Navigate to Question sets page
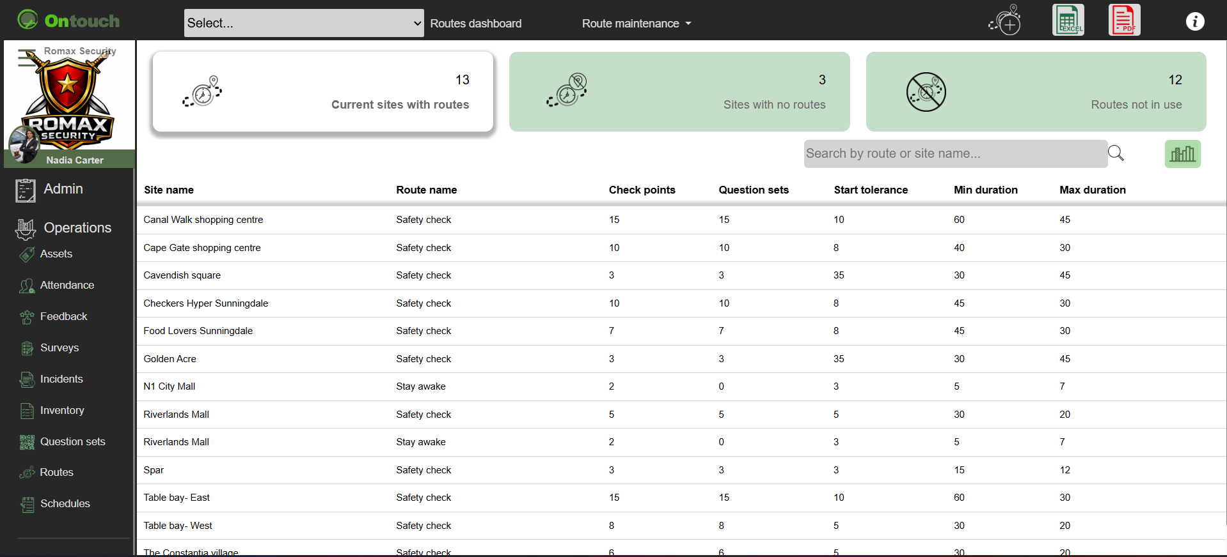 point(72,442)
